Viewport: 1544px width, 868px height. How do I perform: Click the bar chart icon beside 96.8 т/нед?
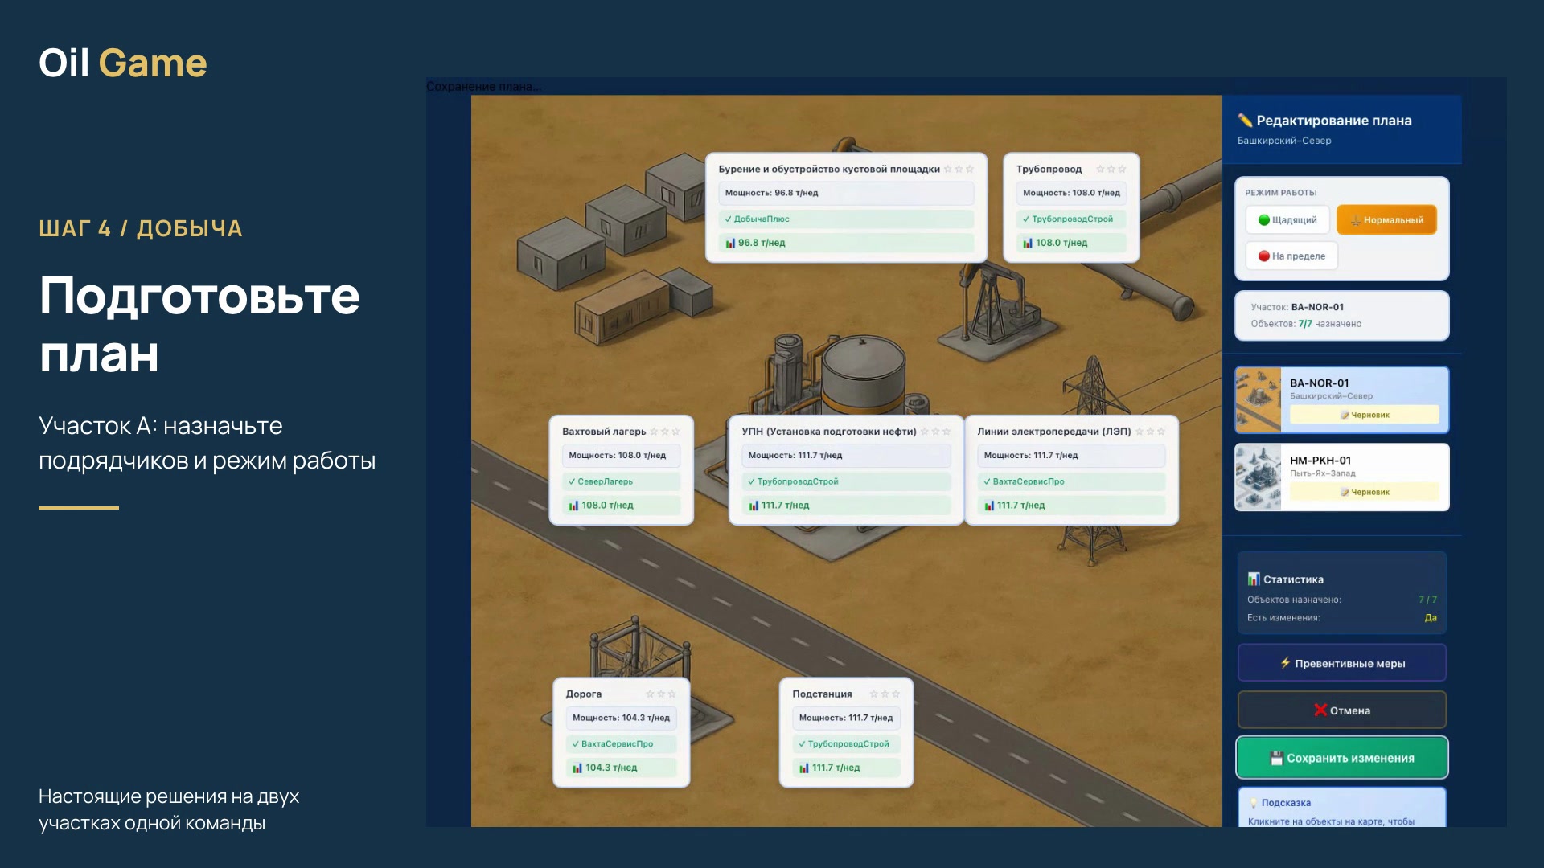(730, 243)
